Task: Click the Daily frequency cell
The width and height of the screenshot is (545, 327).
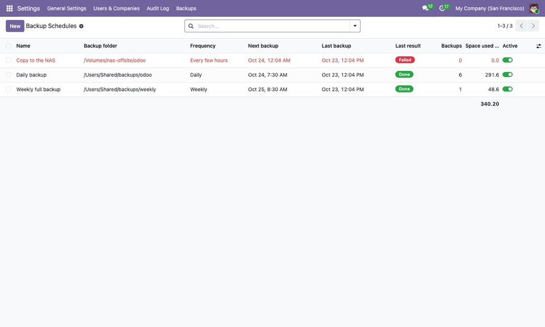Action: pos(196,75)
